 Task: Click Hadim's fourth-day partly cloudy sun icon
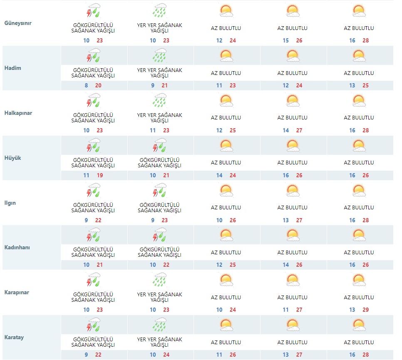click(293, 56)
